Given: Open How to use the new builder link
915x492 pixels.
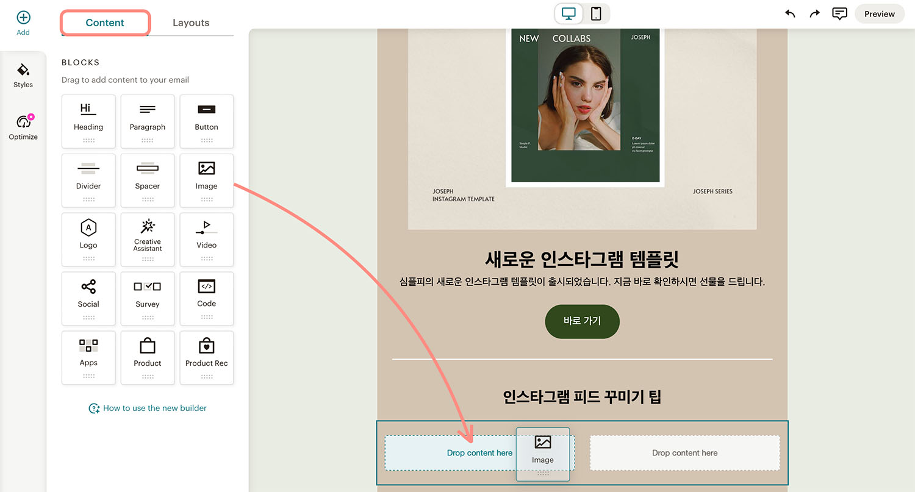Looking at the screenshot, I should (x=148, y=408).
